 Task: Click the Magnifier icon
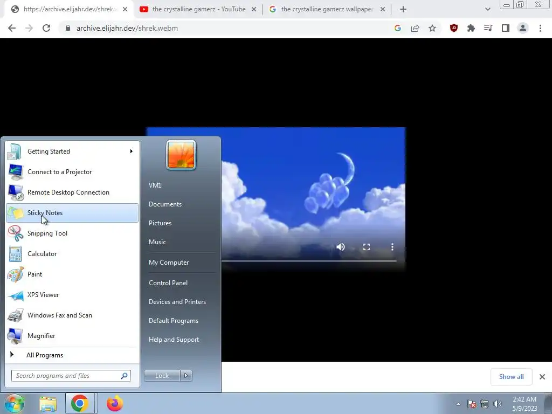coord(16,336)
